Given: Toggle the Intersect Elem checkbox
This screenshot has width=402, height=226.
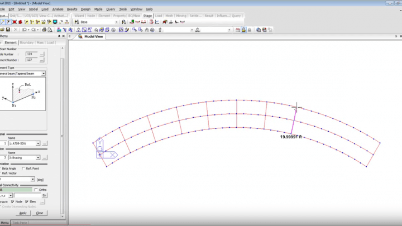Looking at the screenshot, I should pyautogui.click(x=27, y=202).
